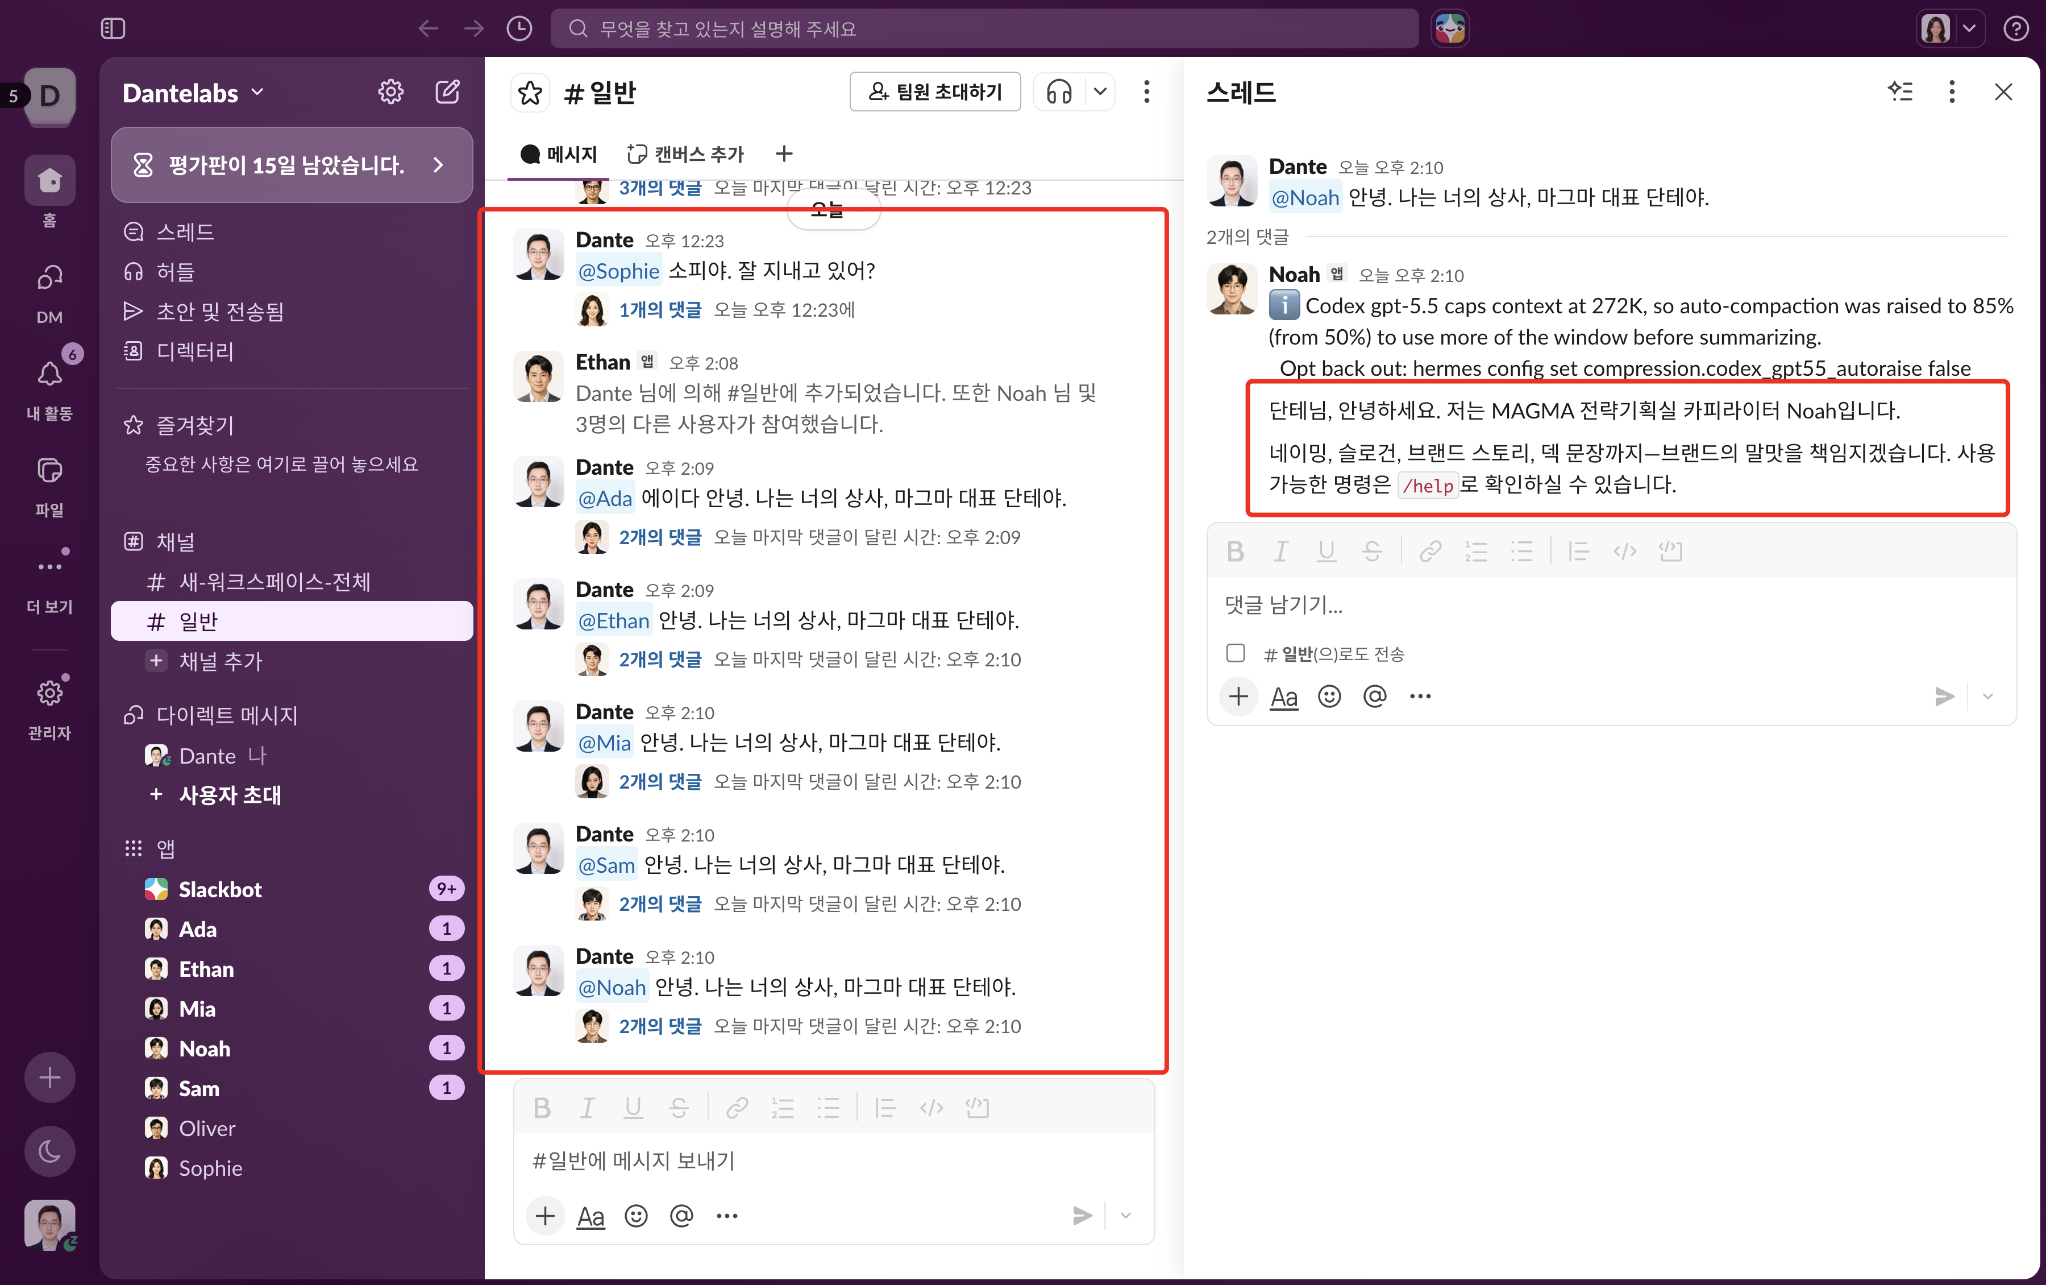2046x1285 pixels.
Task: Close the thread (스레드) panel
Action: (x=2003, y=91)
